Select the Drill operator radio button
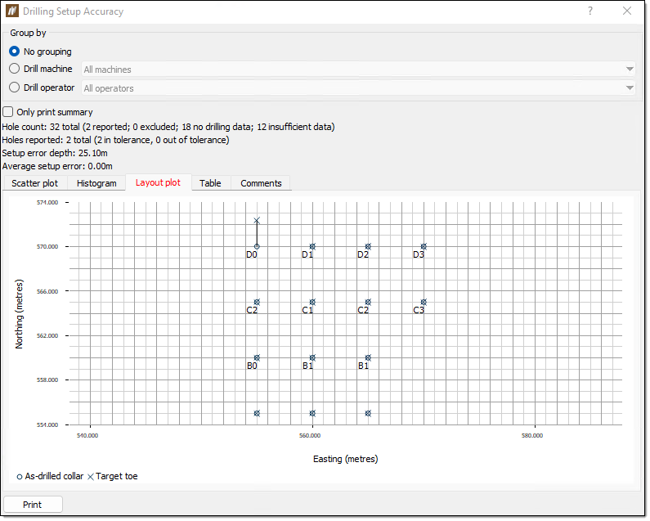This screenshot has width=650, height=521. pyautogui.click(x=15, y=88)
